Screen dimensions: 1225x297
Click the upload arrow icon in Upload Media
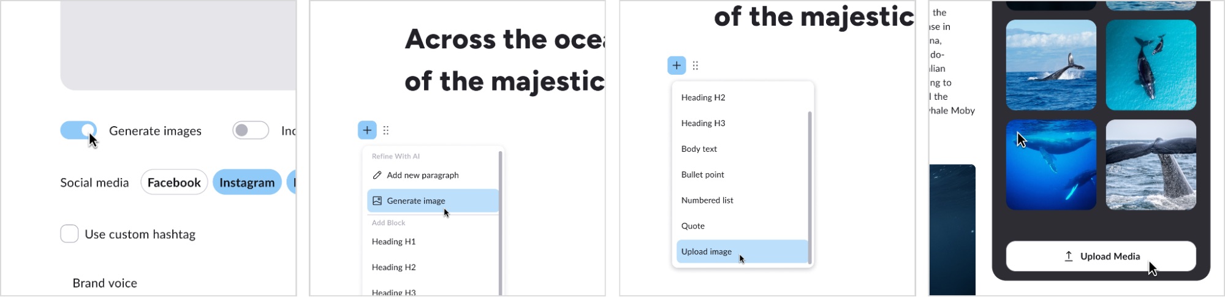(1068, 257)
